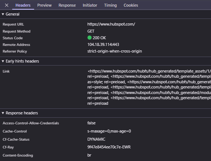211x161 pixels.
Task: Click the strict-origin-when-cross-origin referrer policy value
Action: [x=115, y=51]
